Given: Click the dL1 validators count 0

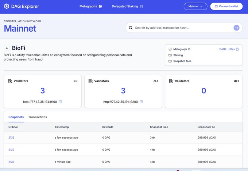Looking at the screenshot, I should click(204, 91).
